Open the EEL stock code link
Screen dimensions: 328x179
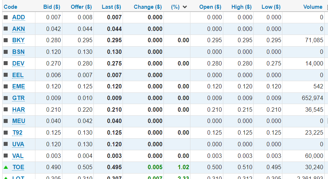18,75
